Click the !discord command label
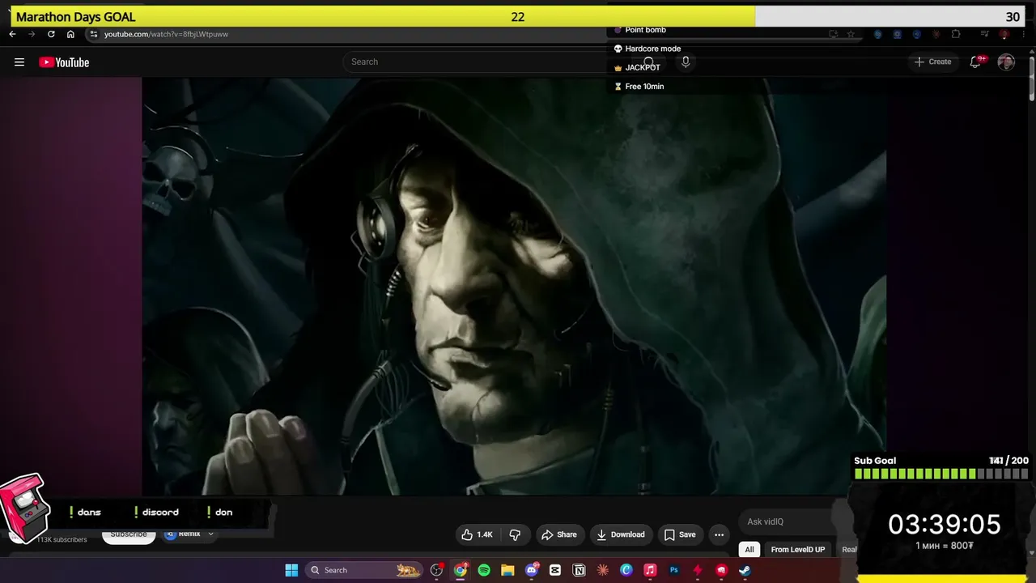The height and width of the screenshot is (583, 1036). (156, 512)
